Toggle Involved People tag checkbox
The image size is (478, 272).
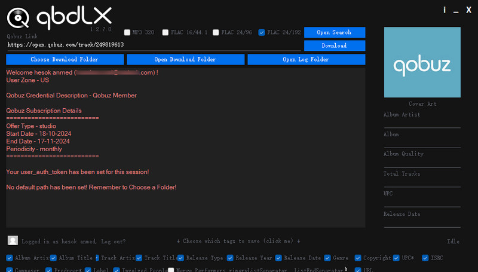click(116, 270)
